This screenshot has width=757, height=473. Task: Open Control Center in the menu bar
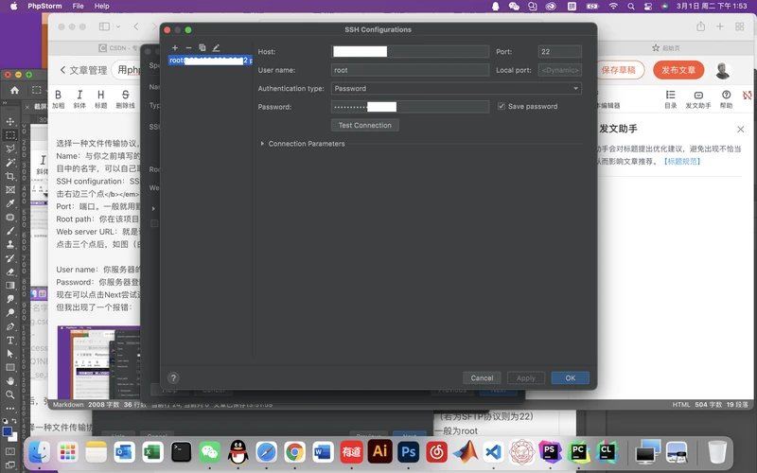(648, 6)
